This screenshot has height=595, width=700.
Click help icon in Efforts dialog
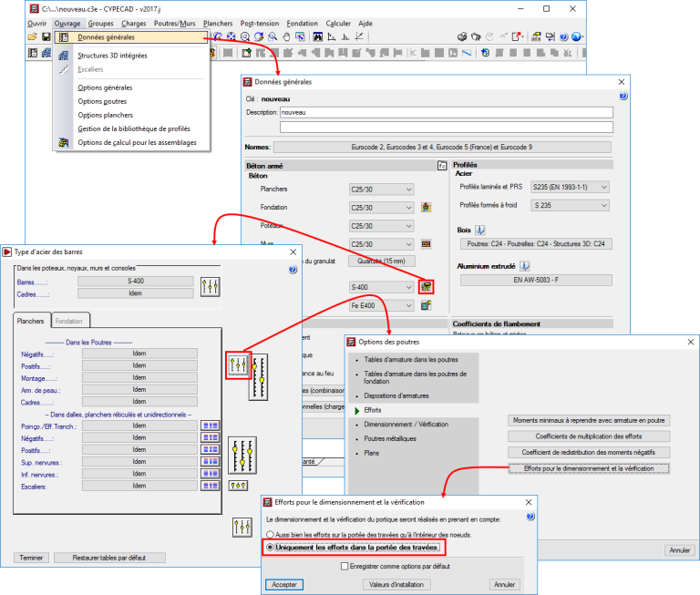point(530,517)
